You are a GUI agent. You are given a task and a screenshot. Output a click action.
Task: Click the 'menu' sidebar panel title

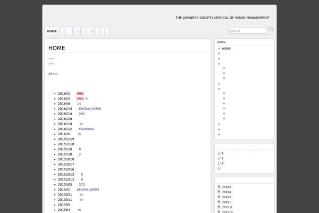(x=221, y=42)
